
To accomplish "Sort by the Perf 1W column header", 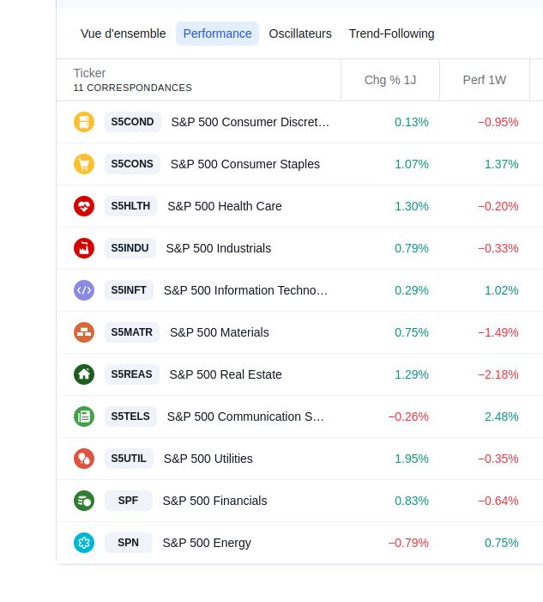I will 485,80.
